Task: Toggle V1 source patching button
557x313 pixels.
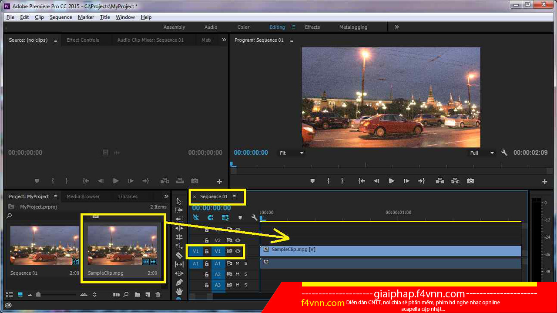Action: [195, 251]
